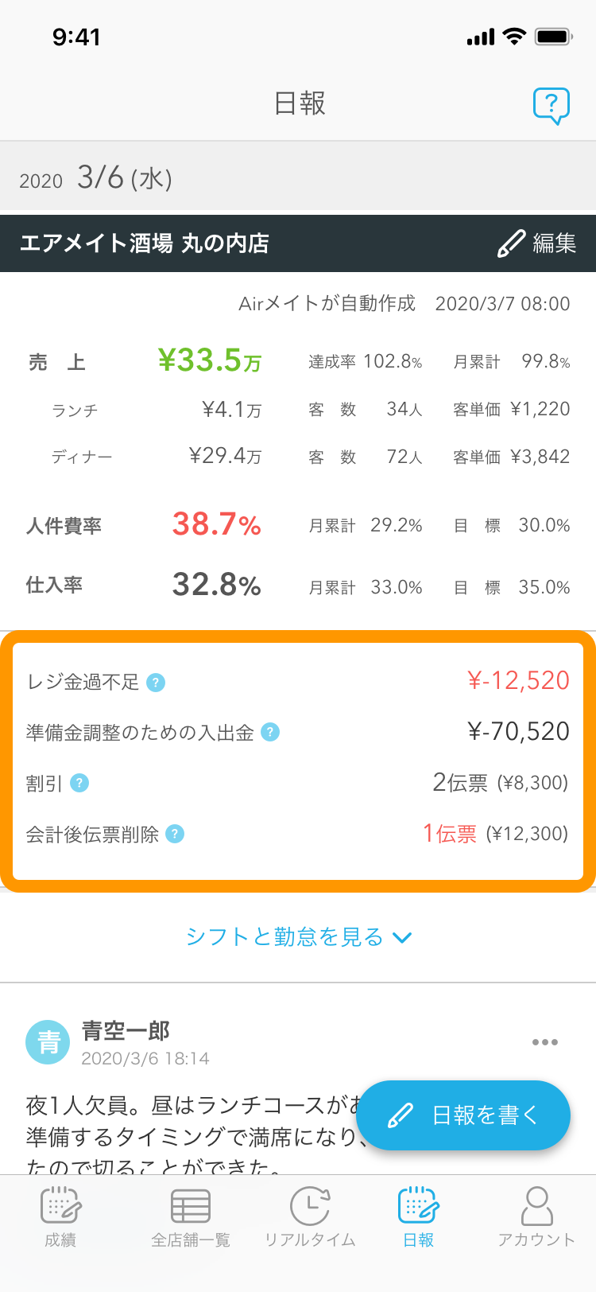Switch to the 成績 tab

tap(60, 1216)
